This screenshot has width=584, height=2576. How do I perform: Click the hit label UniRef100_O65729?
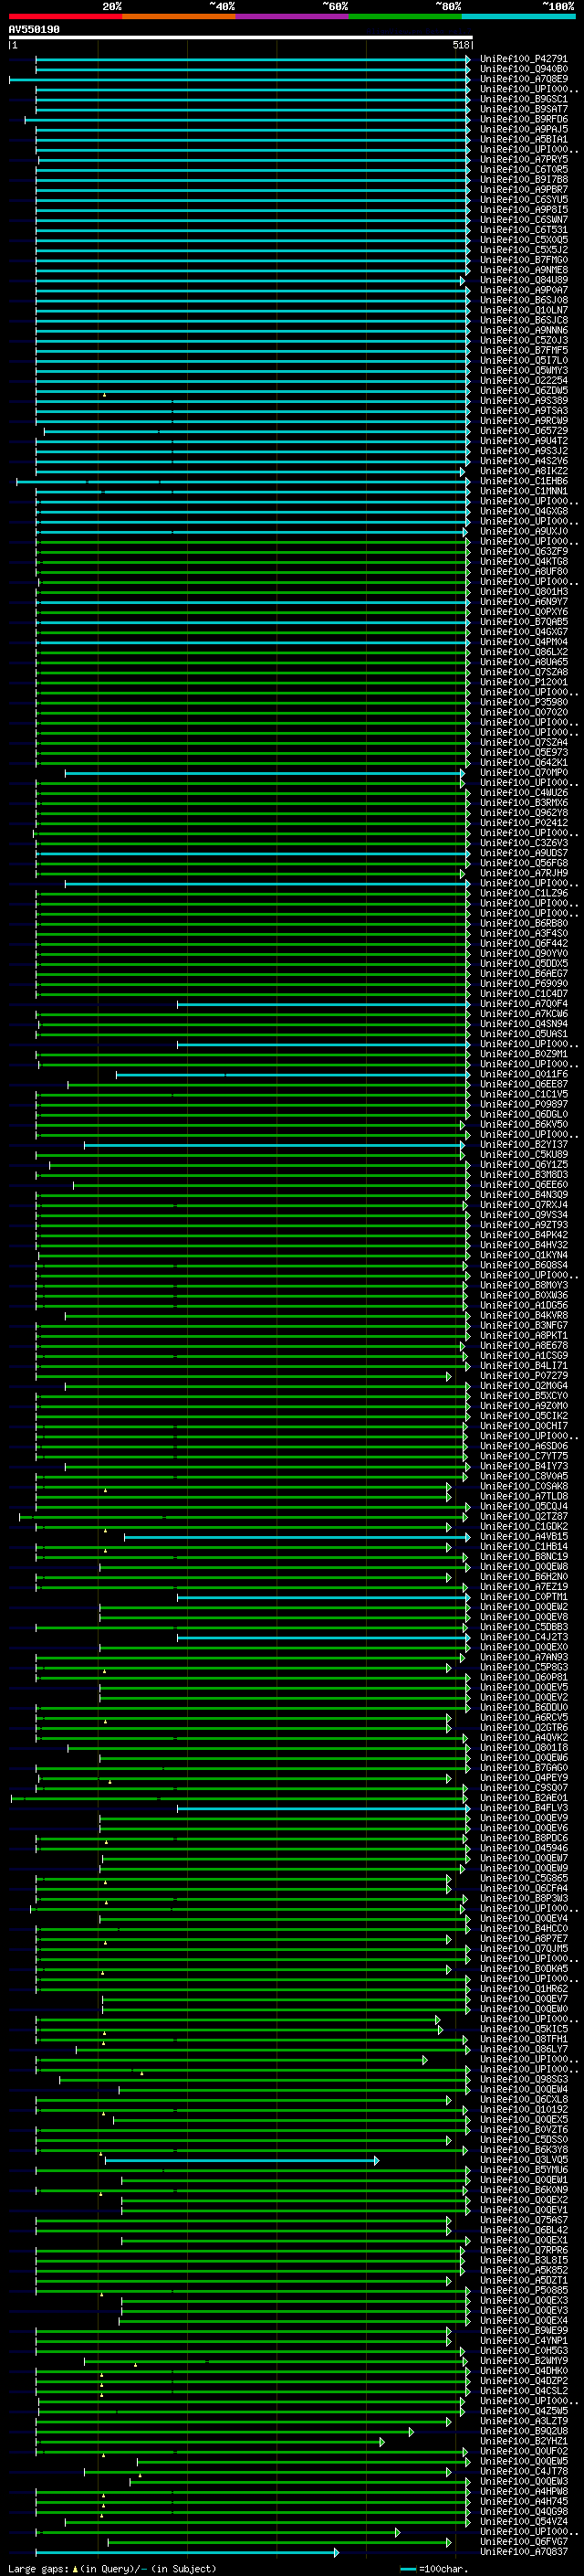tap(524, 431)
